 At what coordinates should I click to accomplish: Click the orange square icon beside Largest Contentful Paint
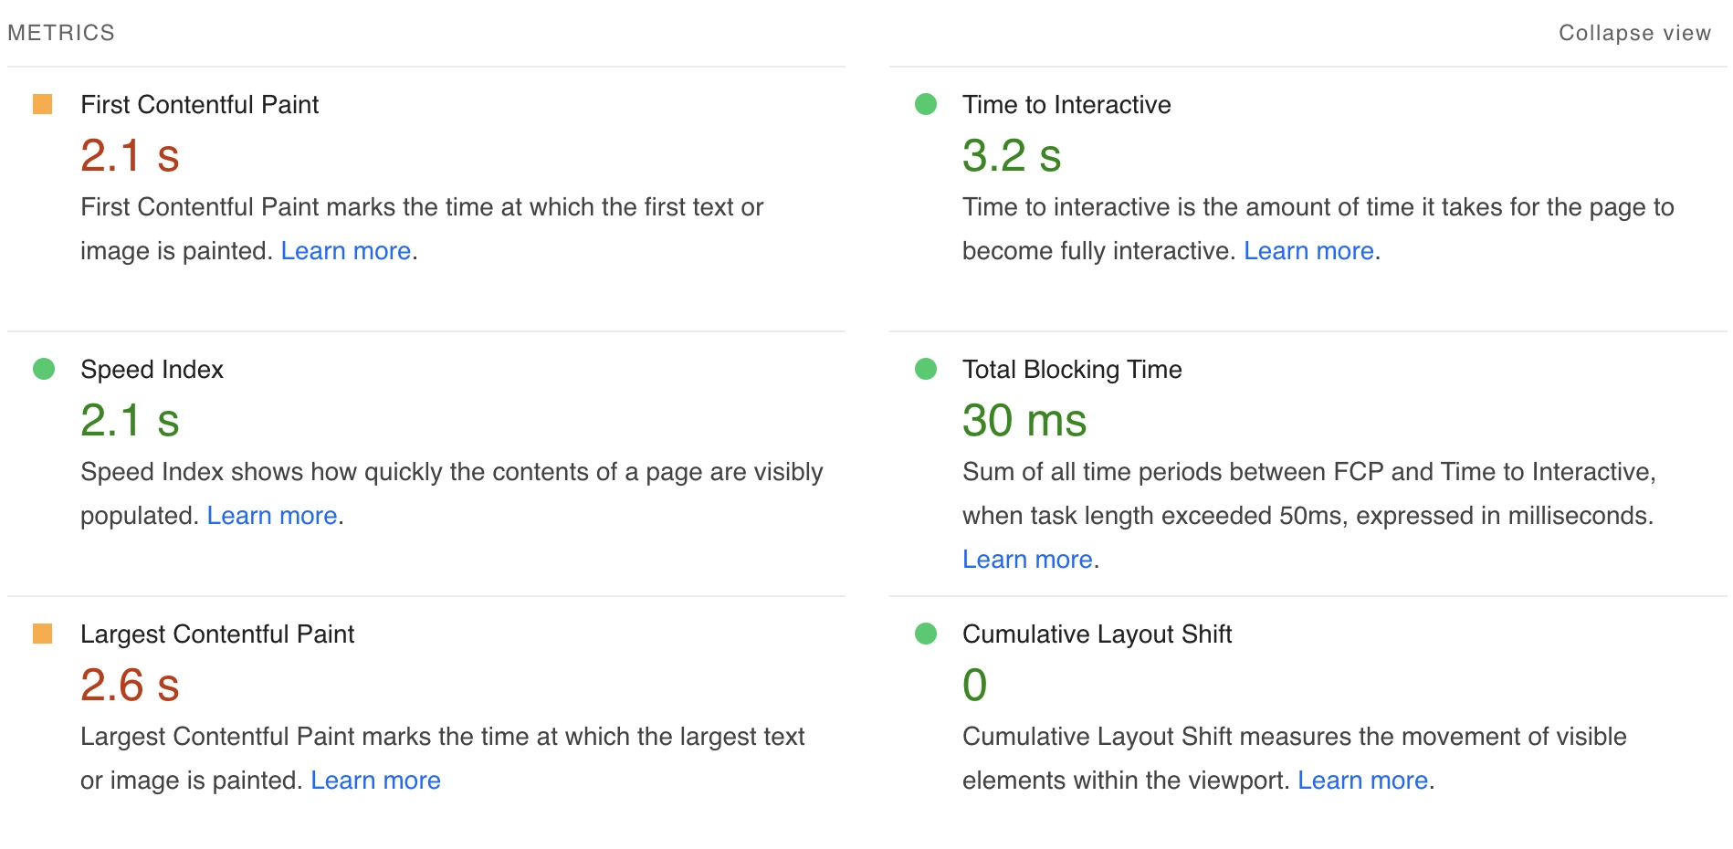[43, 634]
